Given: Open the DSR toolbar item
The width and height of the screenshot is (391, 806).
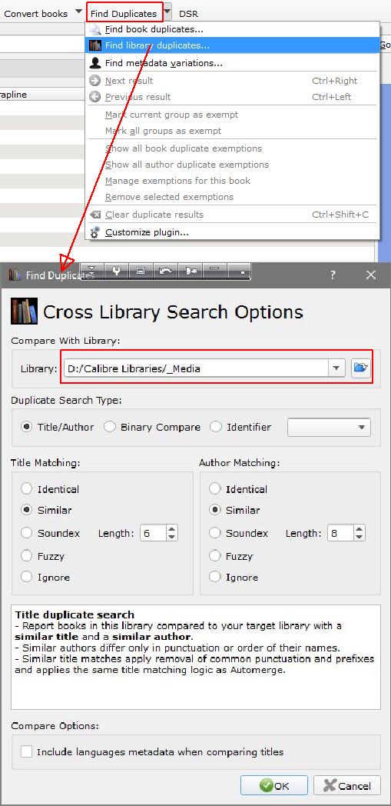Looking at the screenshot, I should 188,14.
